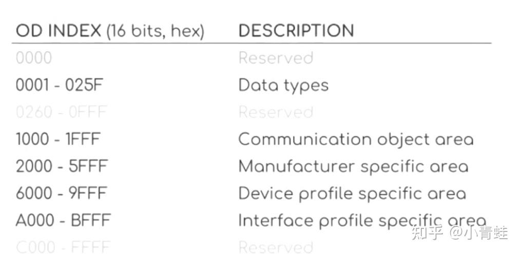Select the A000 - BFFF index range
Screen dimensions: 521x254
[x=63, y=221]
